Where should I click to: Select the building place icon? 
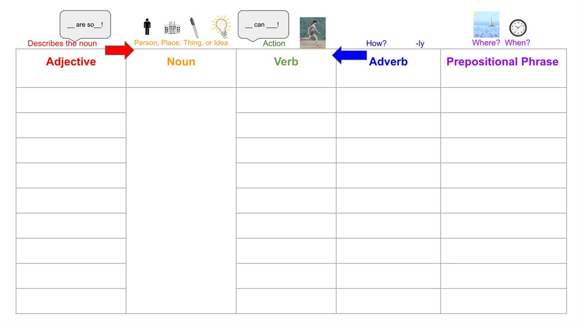[x=172, y=28]
